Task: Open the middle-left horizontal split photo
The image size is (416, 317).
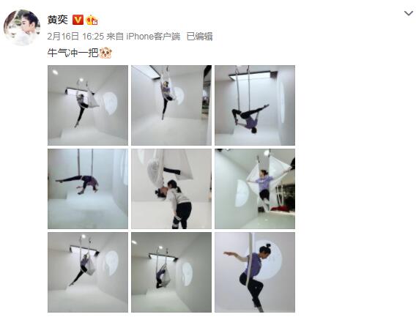Action: click(88, 189)
